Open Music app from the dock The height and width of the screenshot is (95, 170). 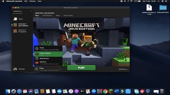[x=71, y=91]
